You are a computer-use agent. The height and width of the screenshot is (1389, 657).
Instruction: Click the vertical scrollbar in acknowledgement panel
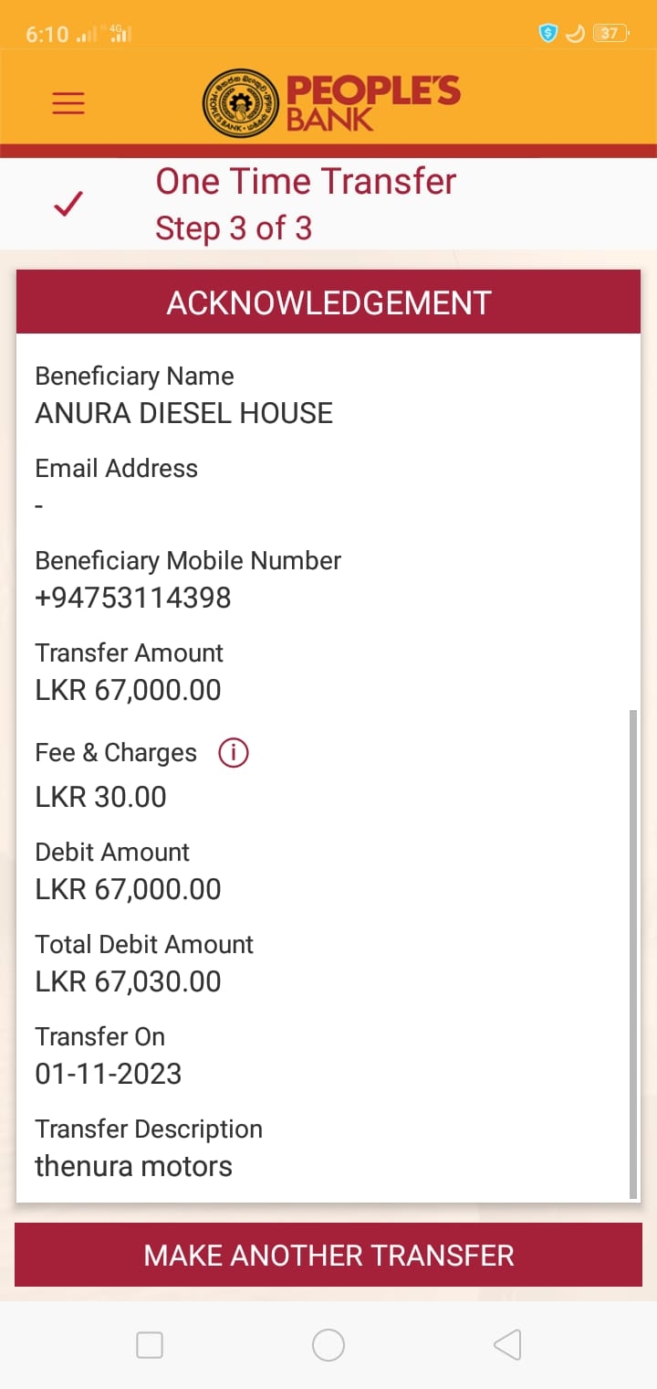(633, 950)
